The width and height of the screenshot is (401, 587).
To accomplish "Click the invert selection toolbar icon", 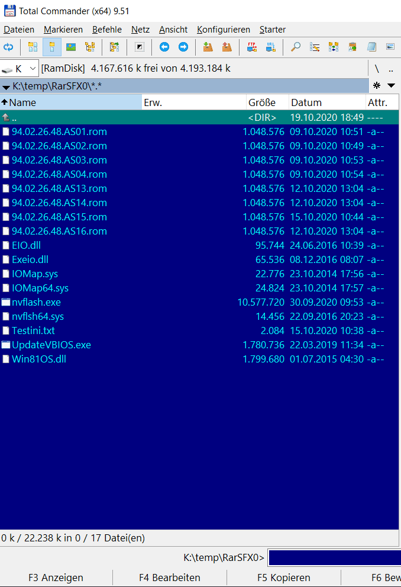I will point(140,47).
